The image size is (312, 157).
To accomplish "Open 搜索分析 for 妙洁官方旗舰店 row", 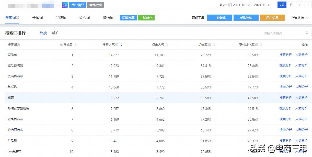I will tap(286, 108).
